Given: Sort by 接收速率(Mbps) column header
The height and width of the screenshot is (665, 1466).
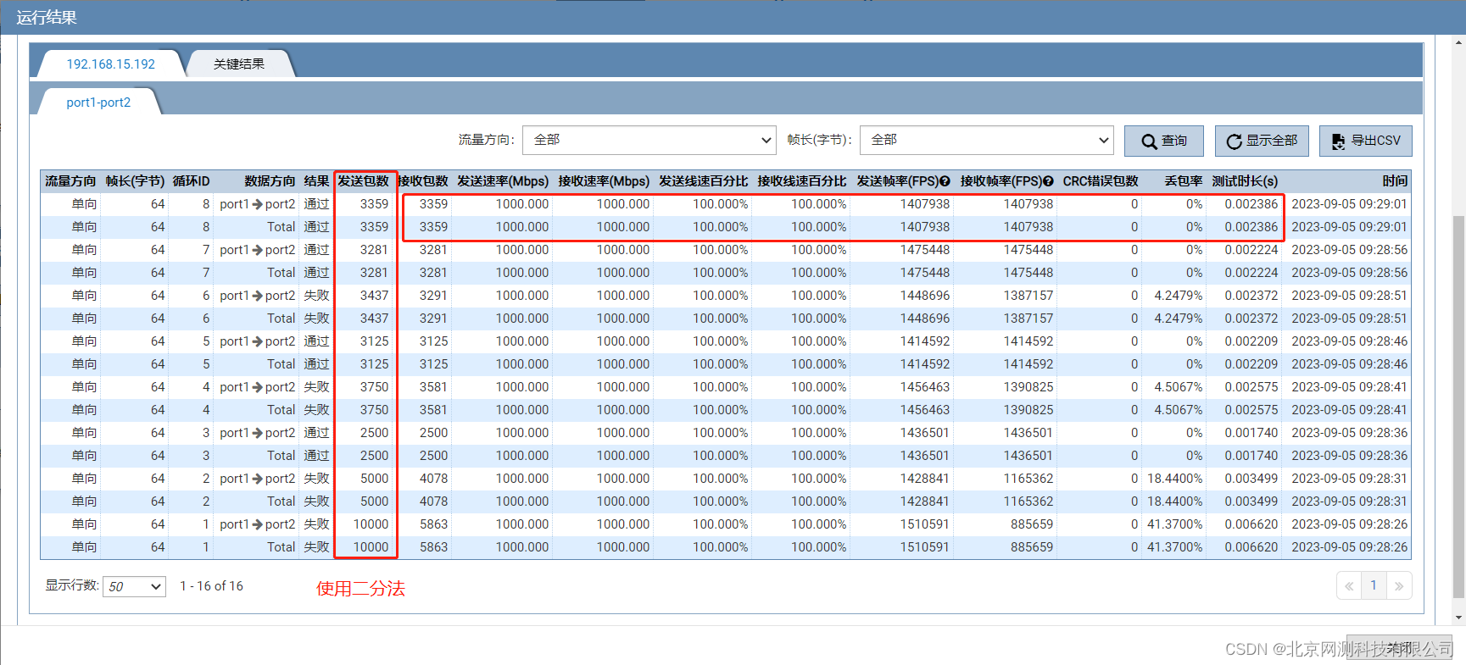Looking at the screenshot, I should (x=604, y=181).
